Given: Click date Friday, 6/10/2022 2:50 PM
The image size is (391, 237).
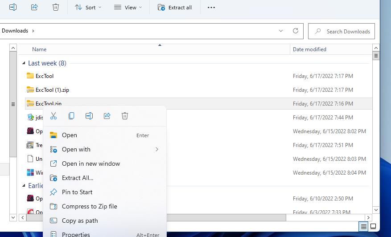Looking at the screenshot, I should point(323,199).
